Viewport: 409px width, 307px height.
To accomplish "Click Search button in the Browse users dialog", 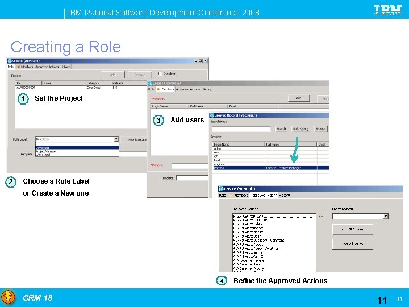I will point(281,128).
